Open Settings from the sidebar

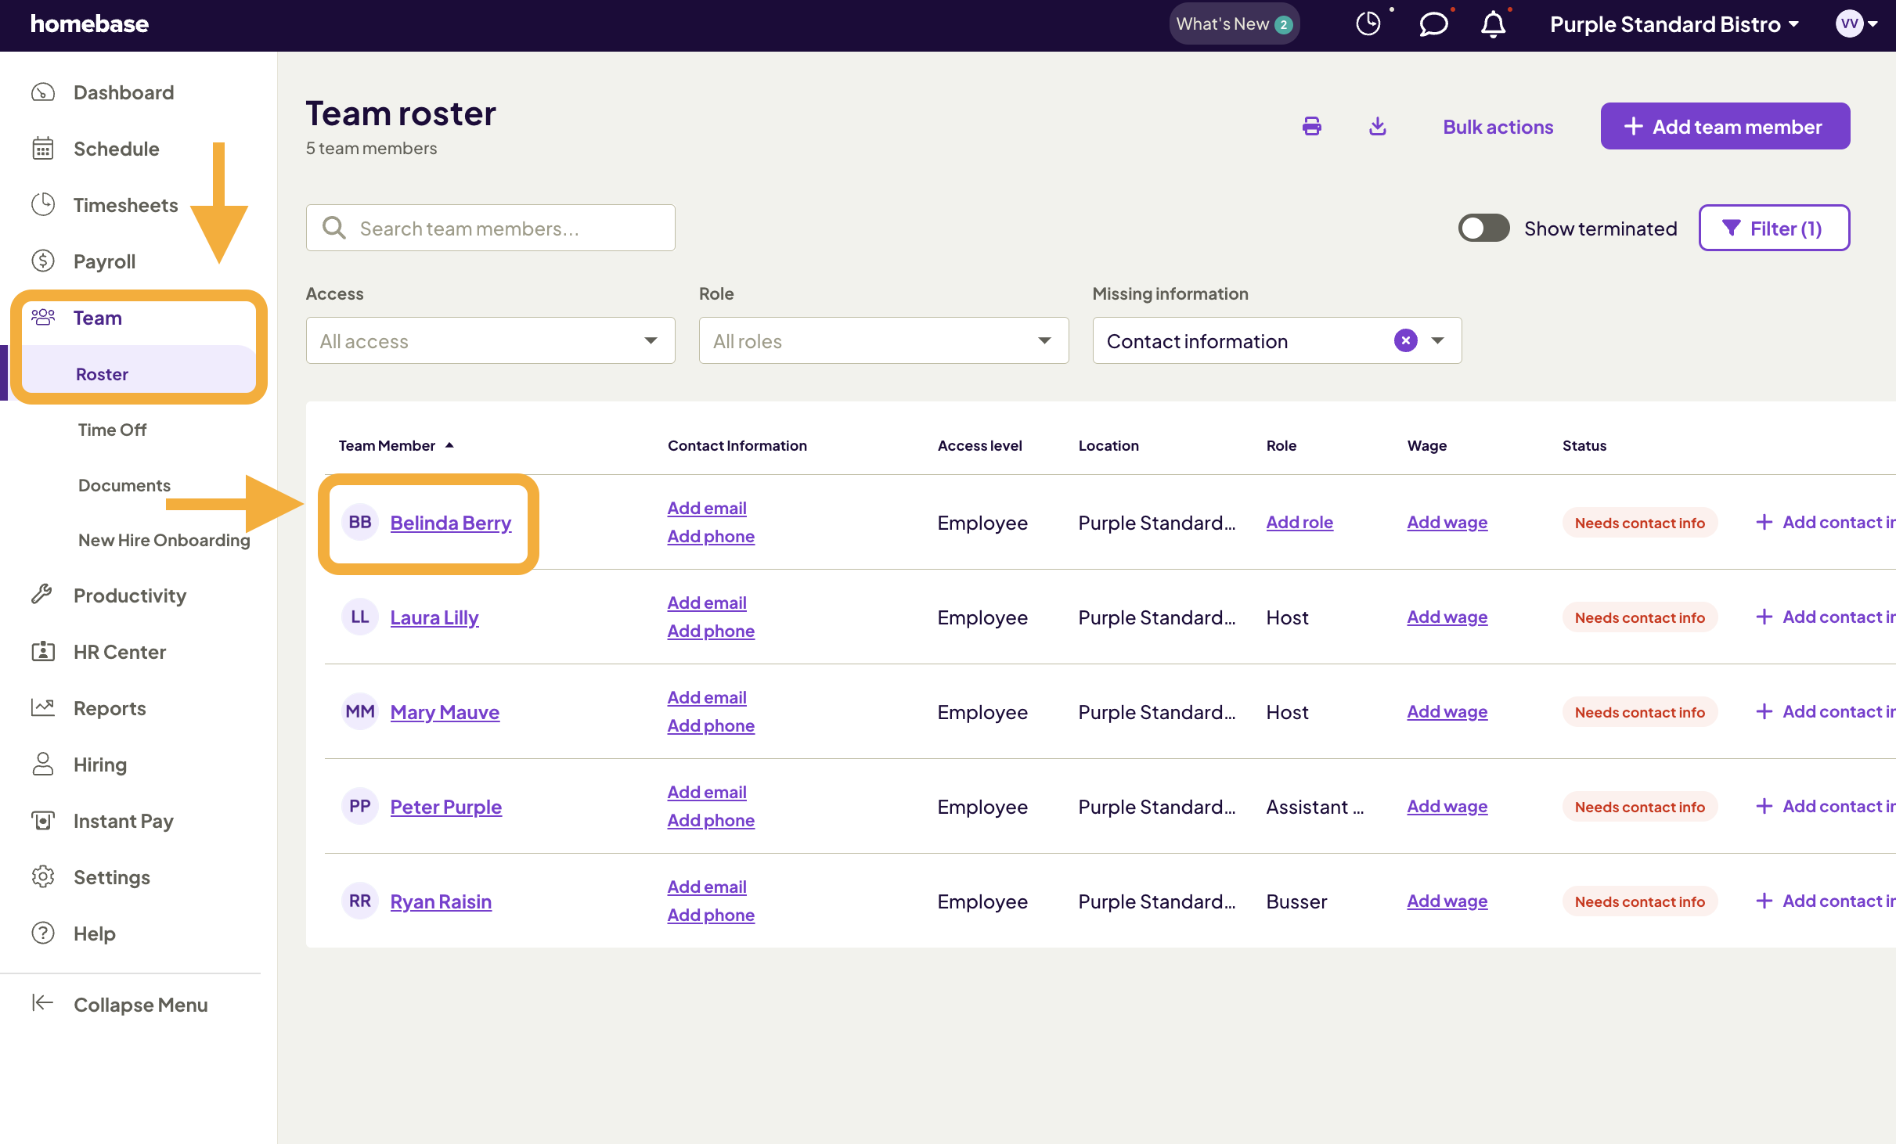[x=111, y=877]
